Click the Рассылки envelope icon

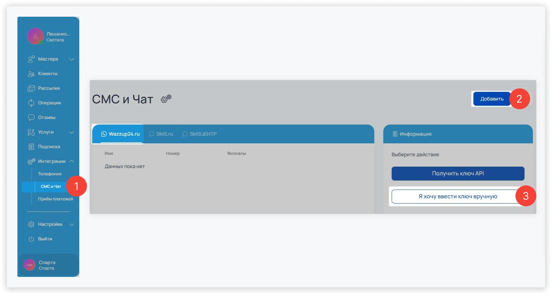[31, 88]
